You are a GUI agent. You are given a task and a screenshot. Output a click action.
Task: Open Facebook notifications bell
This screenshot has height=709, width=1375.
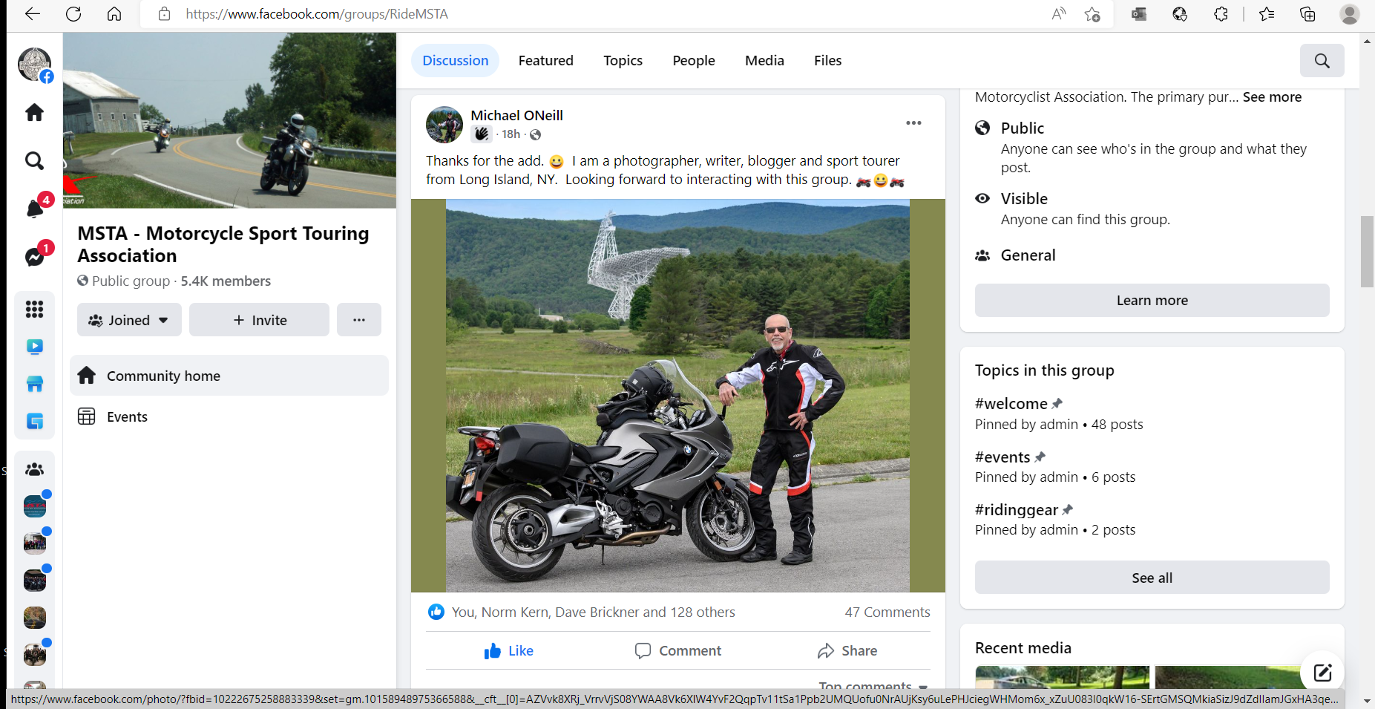pos(35,209)
